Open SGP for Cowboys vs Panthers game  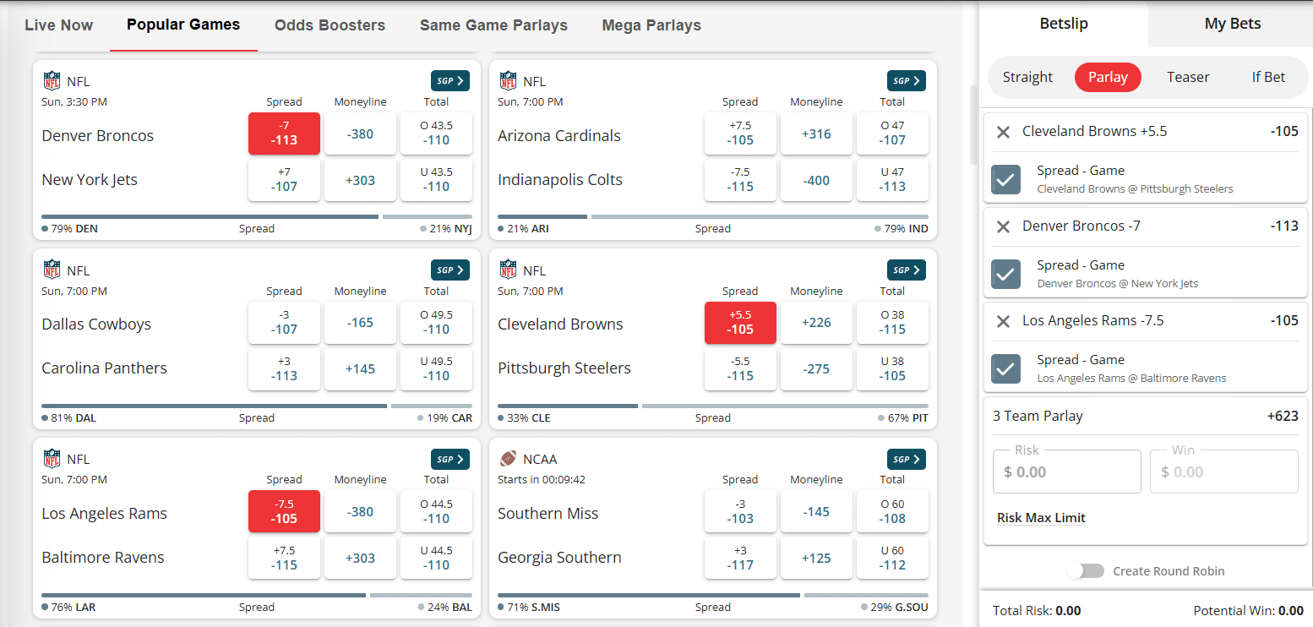(x=449, y=270)
